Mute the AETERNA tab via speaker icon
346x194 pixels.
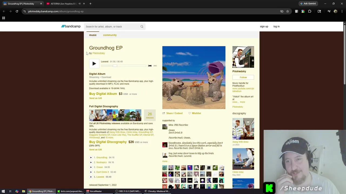click(x=79, y=4)
